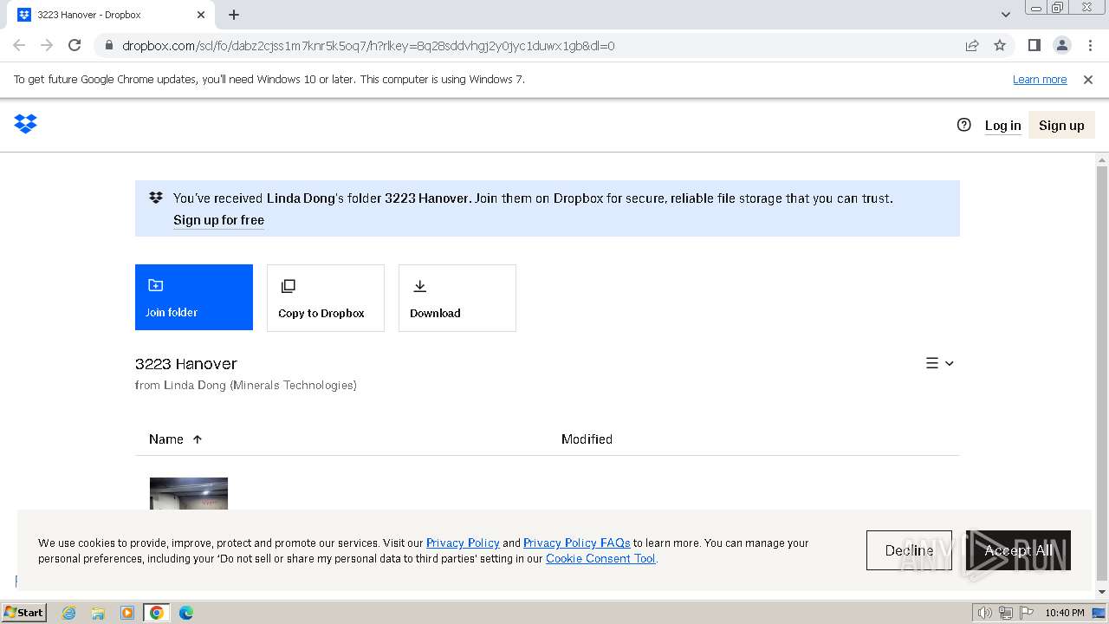This screenshot has width=1109, height=624.
Task: Click the Join folder button
Action: [194, 297]
